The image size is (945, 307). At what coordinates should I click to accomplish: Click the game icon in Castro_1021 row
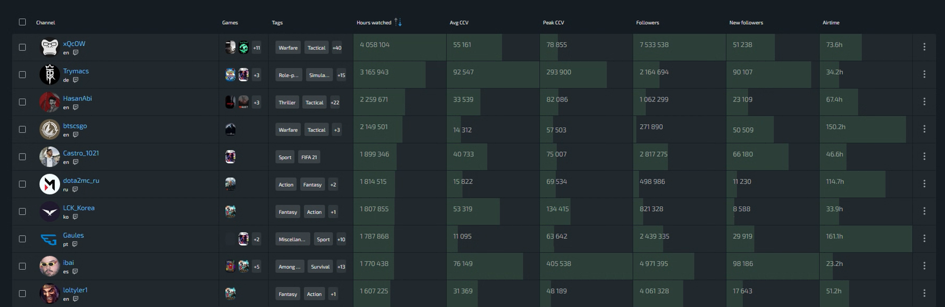click(230, 157)
